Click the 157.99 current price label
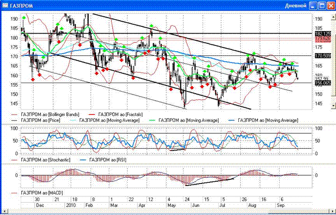The width and height of the screenshot is (336, 215). [x=323, y=79]
